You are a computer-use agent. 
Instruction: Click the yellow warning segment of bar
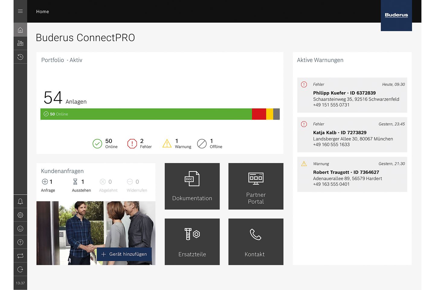270,114
